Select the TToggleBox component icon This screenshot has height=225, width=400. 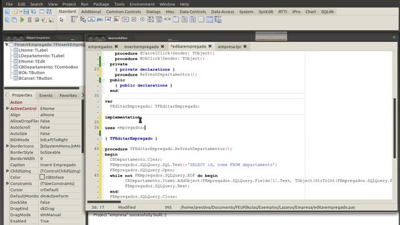coord(125,19)
